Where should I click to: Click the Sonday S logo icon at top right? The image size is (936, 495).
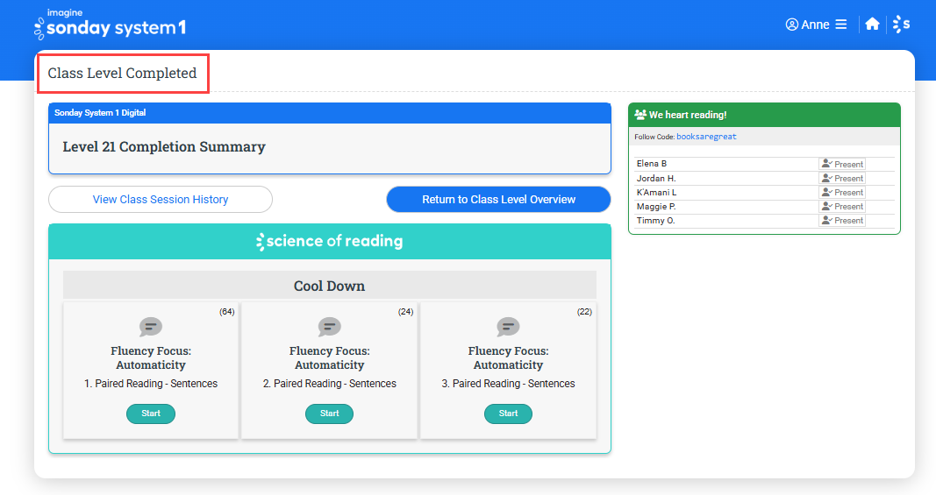pos(902,25)
